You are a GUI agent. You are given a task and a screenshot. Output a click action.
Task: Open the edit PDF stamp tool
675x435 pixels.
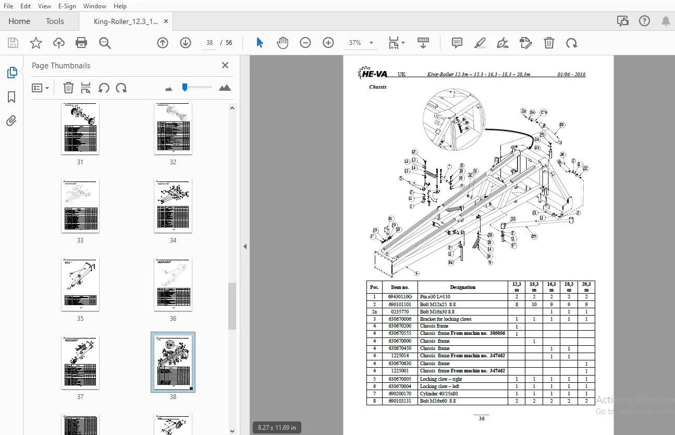click(x=526, y=43)
